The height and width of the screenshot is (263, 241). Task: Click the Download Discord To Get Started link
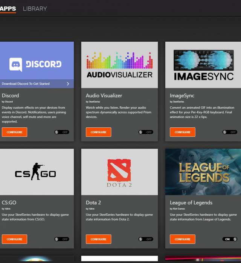point(26,84)
